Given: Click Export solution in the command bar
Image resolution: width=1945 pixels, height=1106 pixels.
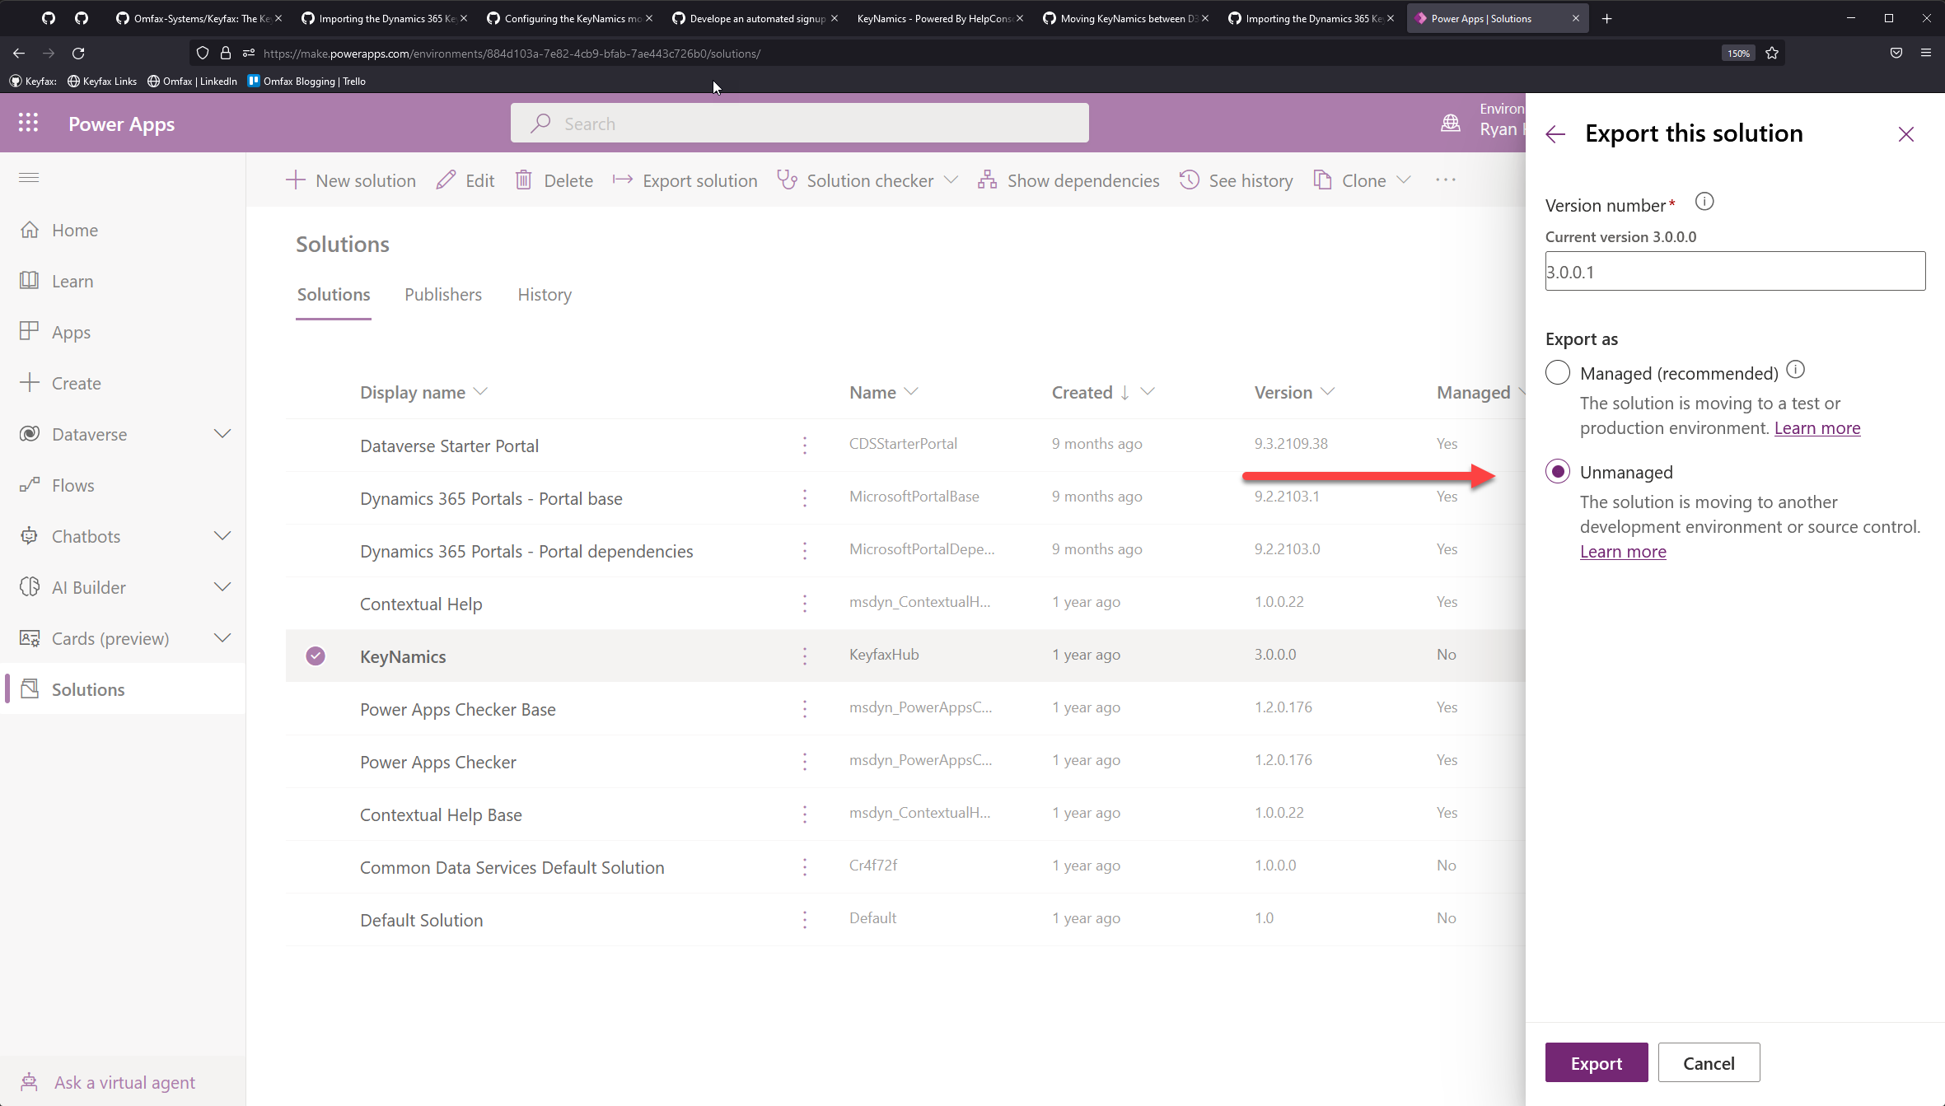Looking at the screenshot, I should click(685, 180).
